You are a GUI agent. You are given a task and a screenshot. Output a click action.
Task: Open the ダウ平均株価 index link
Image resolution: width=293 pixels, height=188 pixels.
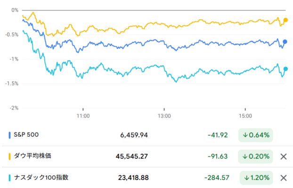(x=33, y=156)
